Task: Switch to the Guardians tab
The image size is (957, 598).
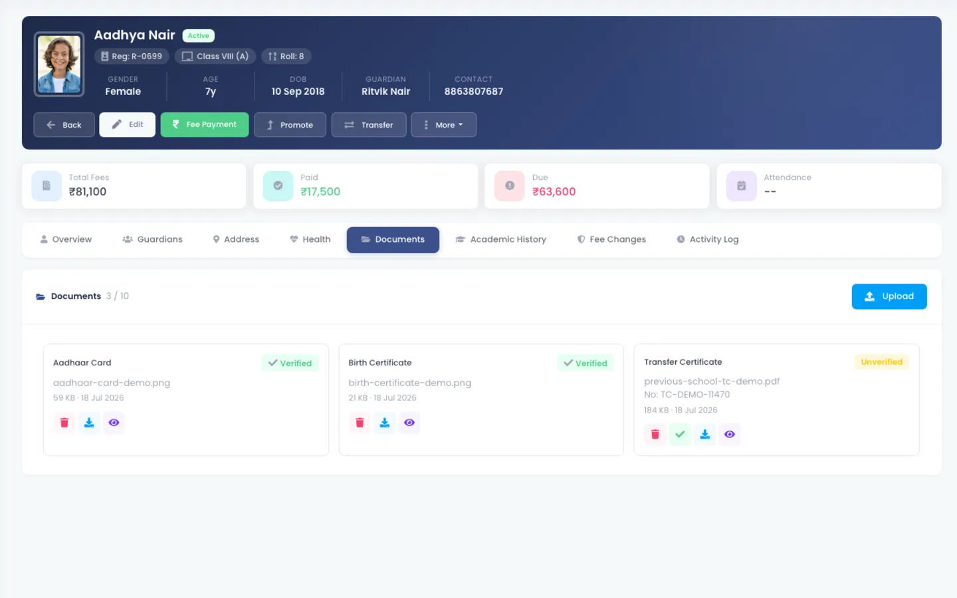Action: [152, 239]
